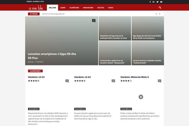Viewport: 189px width, 126px height.
Task: Click comment bubble on Oppo R9 article
Action: coord(94,20)
